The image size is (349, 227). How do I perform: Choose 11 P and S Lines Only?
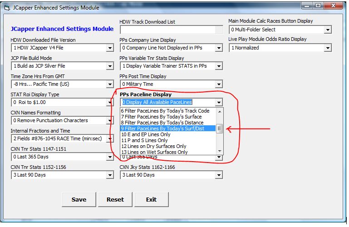168,140
